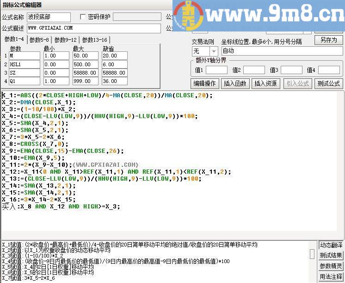Viewport: 345px width, 283px height.
Task: Click the translation panel scrollbar thumb
Action: point(312,254)
